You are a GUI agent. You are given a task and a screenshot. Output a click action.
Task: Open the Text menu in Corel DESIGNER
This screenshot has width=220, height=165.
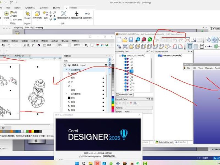pos(35,41)
